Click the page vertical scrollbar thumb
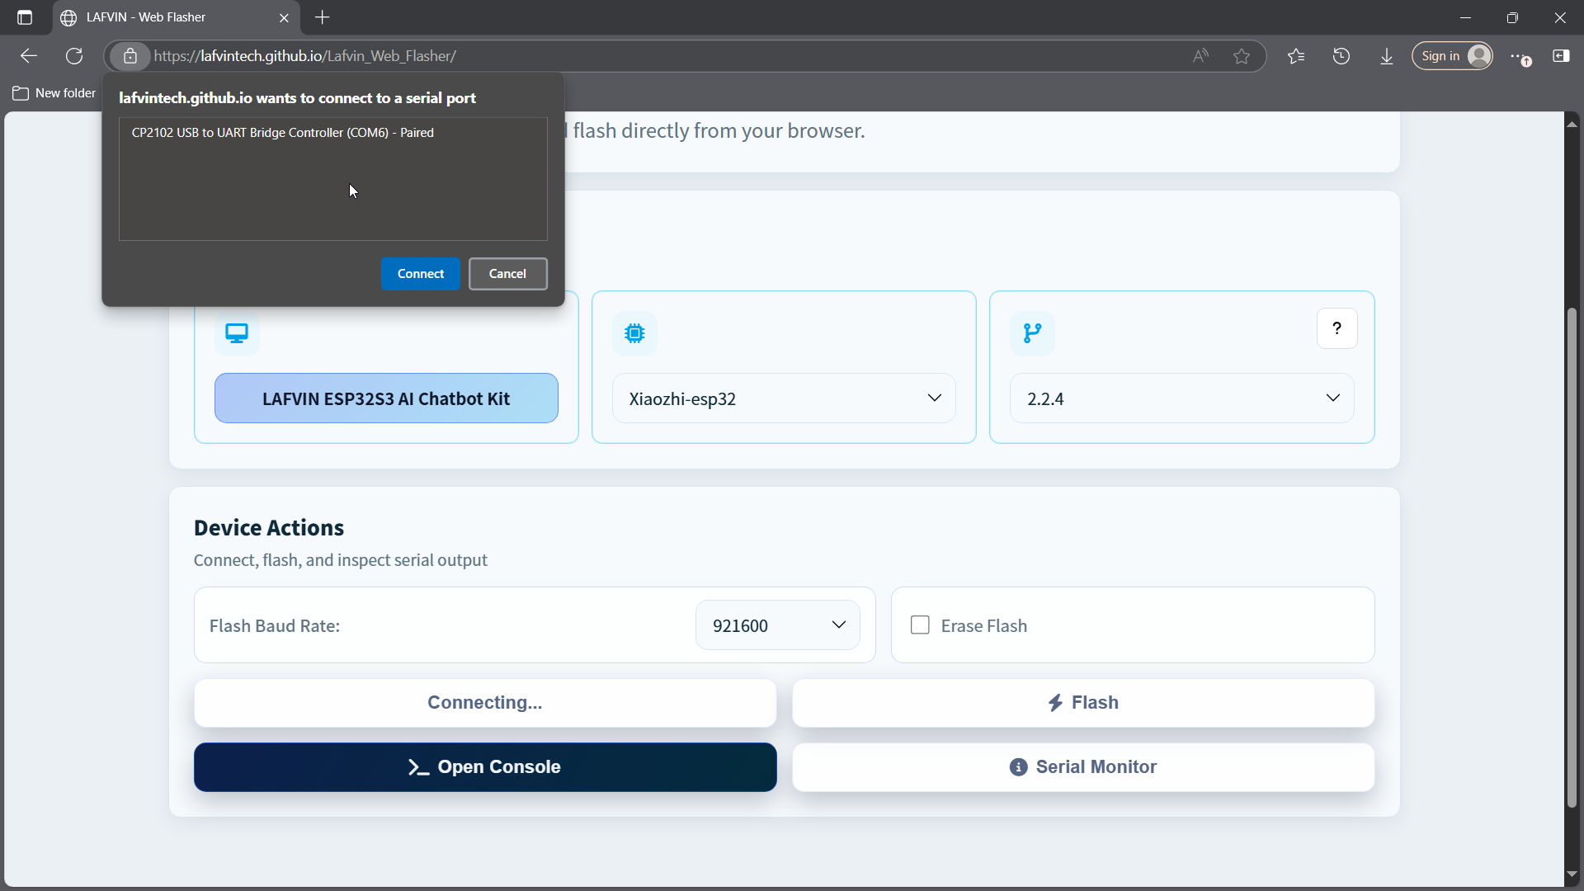The width and height of the screenshot is (1584, 891). point(1572,558)
